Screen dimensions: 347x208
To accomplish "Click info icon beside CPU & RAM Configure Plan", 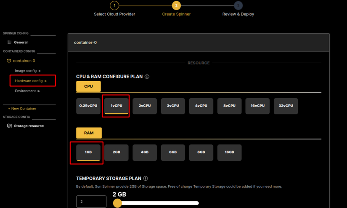I will 147,77.
